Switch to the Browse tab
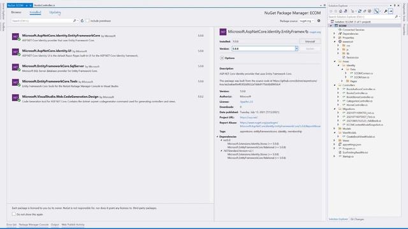 click(16, 12)
